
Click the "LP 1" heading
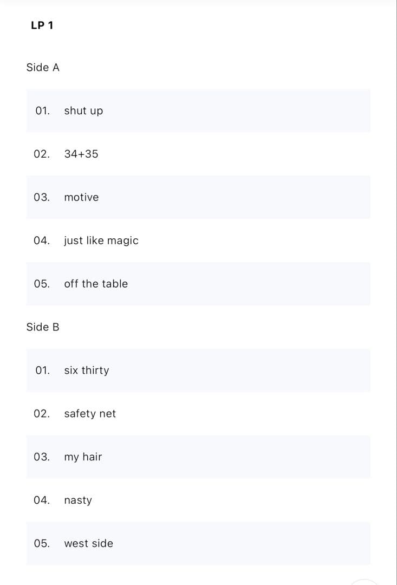tap(42, 25)
